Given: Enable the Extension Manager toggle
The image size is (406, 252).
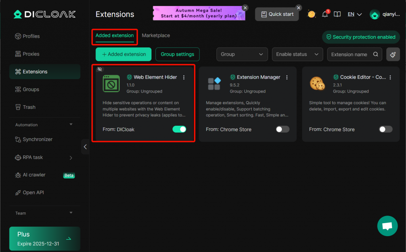Looking at the screenshot, I should click(282, 129).
